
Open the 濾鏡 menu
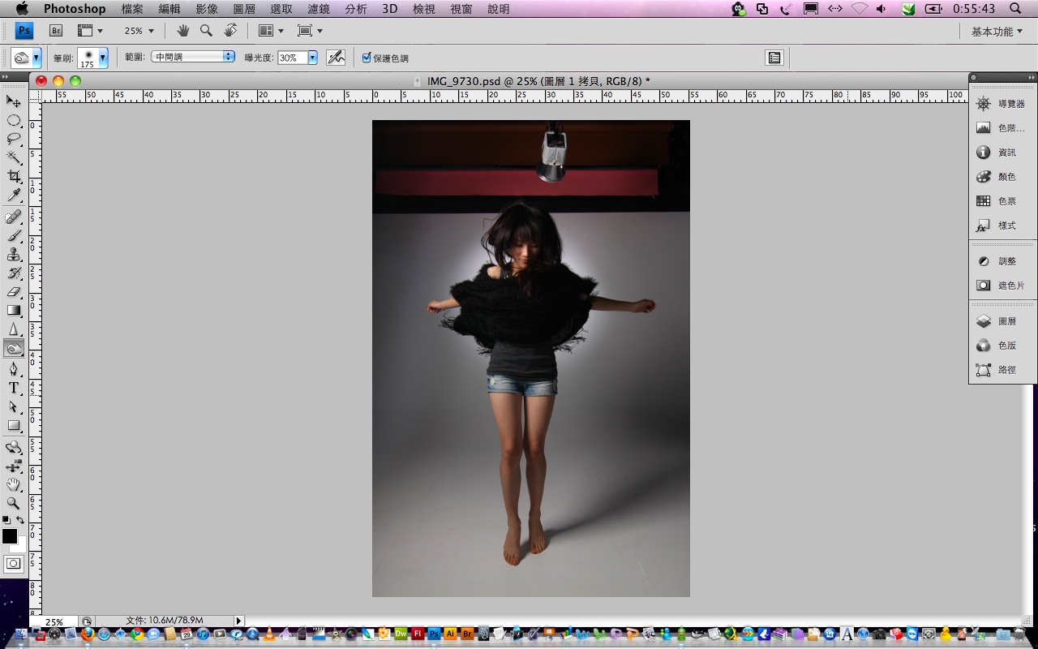point(319,9)
